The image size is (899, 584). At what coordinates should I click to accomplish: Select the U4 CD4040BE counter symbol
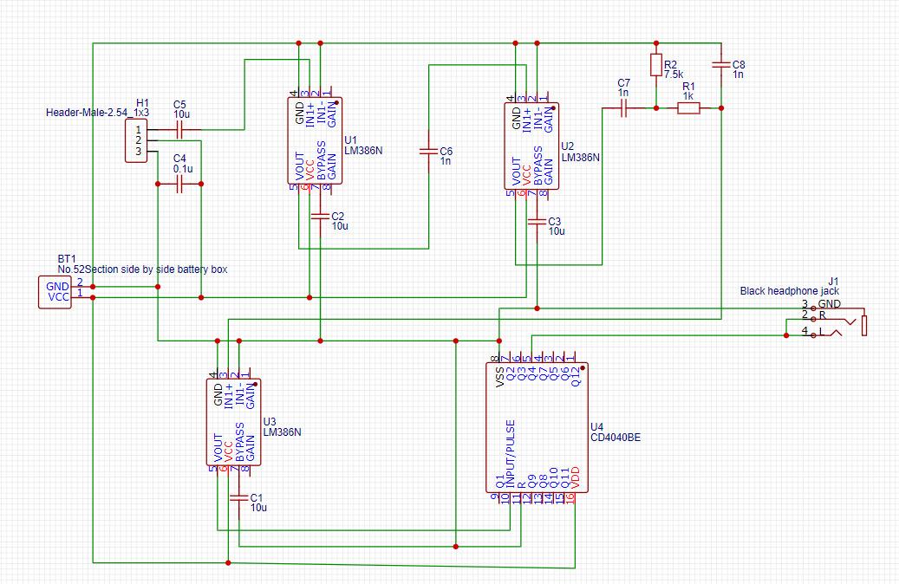(x=537, y=429)
